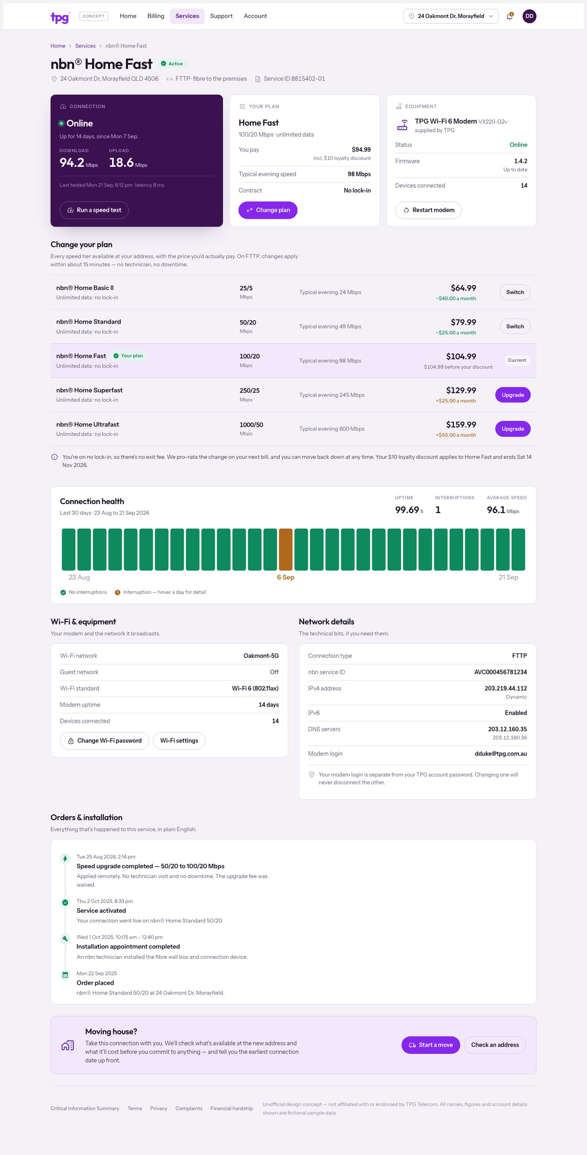Upgrade to nbn Home Superfast
587x1155 pixels.
pyautogui.click(x=513, y=395)
